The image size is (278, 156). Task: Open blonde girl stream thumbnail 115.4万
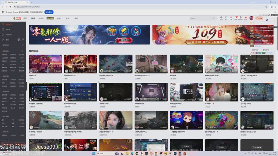[222, 92]
